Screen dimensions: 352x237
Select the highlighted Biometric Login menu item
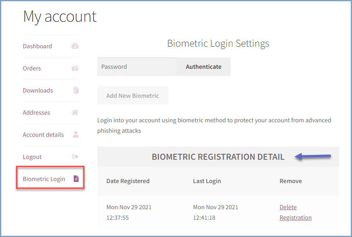pyautogui.click(x=43, y=179)
